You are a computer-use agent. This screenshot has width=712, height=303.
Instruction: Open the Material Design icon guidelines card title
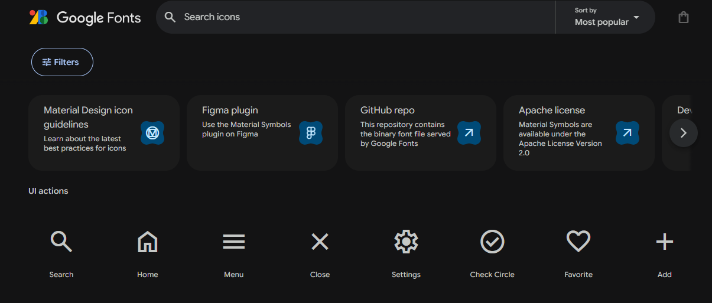[x=88, y=118]
